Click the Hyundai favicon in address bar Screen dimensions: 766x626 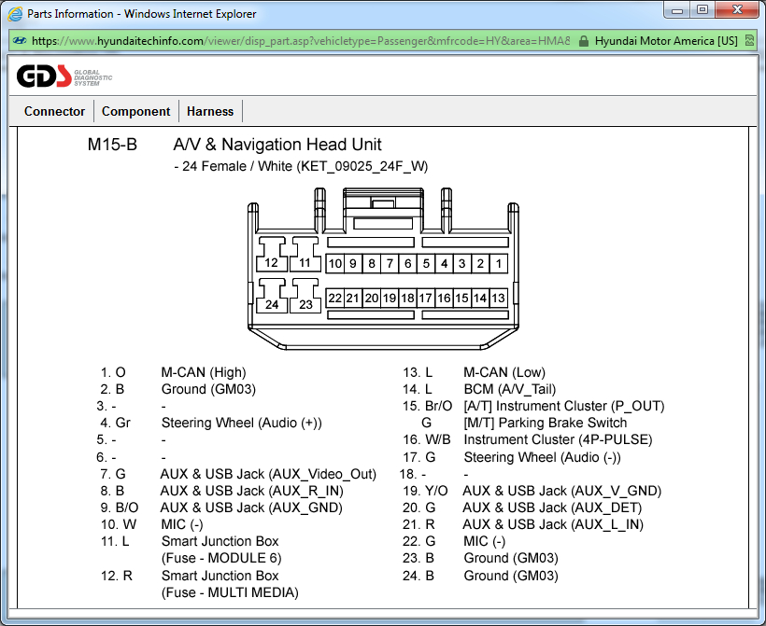[20, 41]
